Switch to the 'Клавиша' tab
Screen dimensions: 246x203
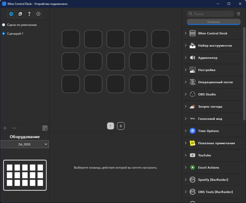[214, 22]
